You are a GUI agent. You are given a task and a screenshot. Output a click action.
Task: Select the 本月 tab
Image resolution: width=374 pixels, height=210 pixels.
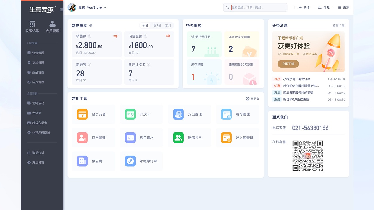click(168, 26)
